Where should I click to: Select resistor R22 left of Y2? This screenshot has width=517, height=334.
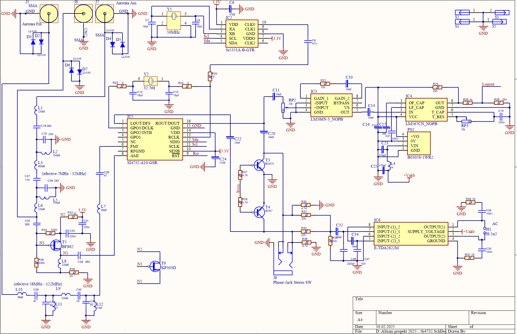click(121, 86)
